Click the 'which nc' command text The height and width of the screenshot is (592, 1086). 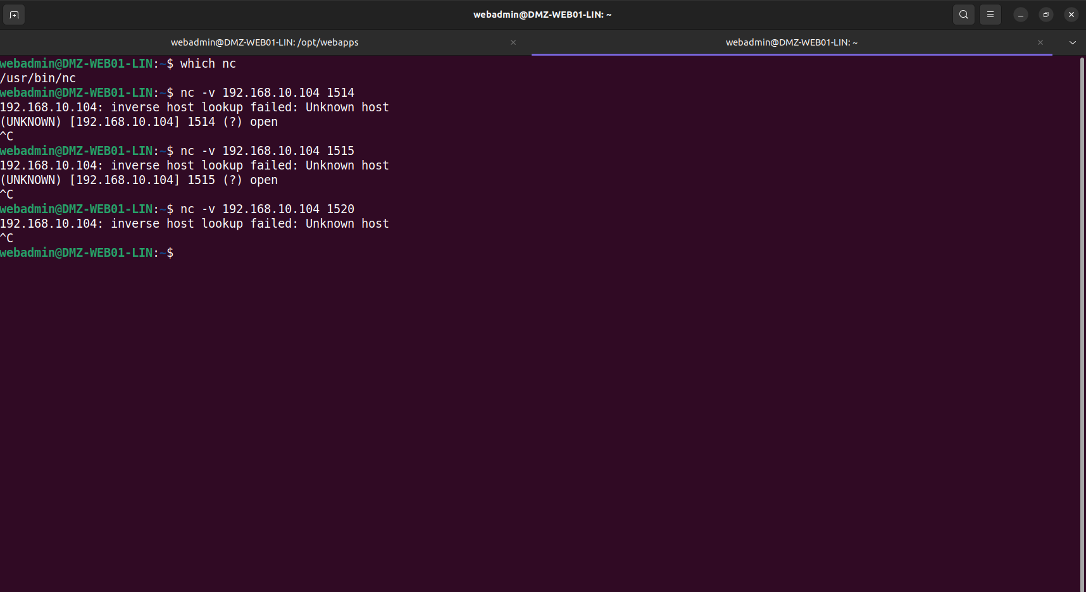pos(208,63)
